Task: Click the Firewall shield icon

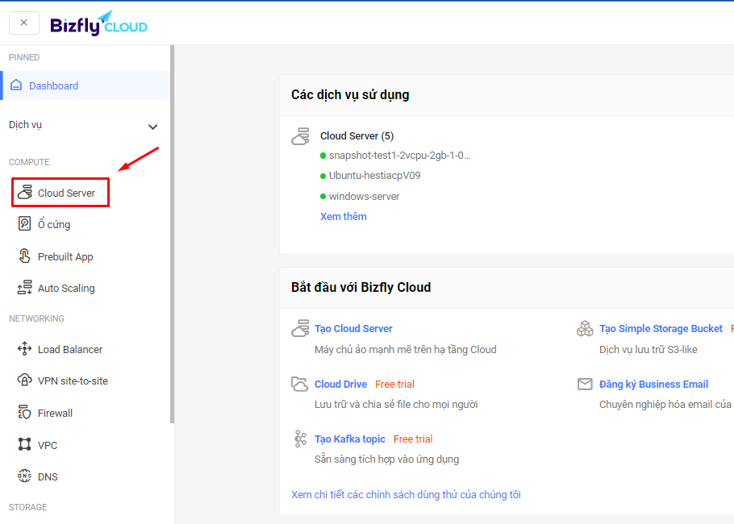Action: pyautogui.click(x=24, y=412)
